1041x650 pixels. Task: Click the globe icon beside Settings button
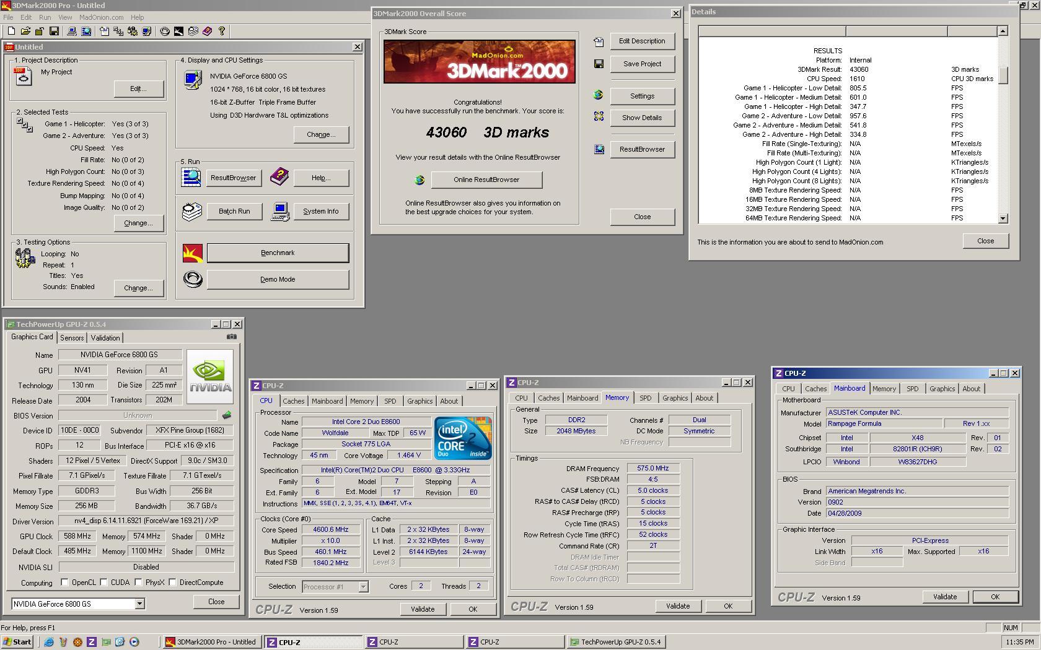click(598, 95)
